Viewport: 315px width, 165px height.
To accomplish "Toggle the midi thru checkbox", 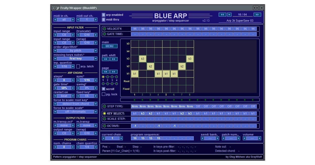I will point(104,19).
